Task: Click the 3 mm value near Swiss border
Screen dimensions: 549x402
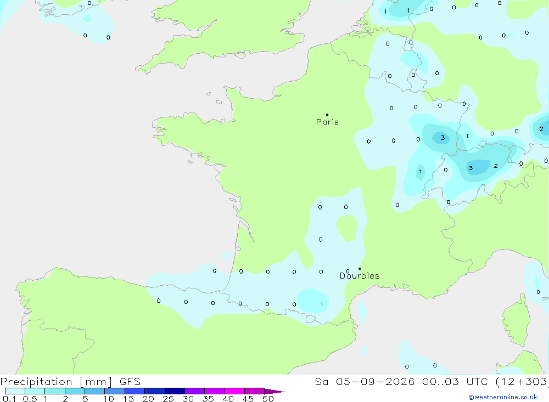Action: [x=471, y=168]
